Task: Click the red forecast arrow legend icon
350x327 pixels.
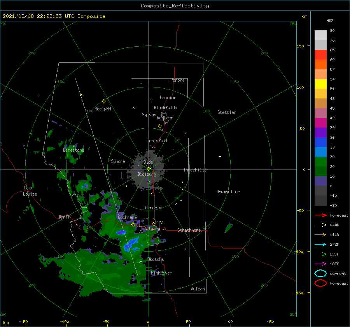Action: tap(320, 215)
